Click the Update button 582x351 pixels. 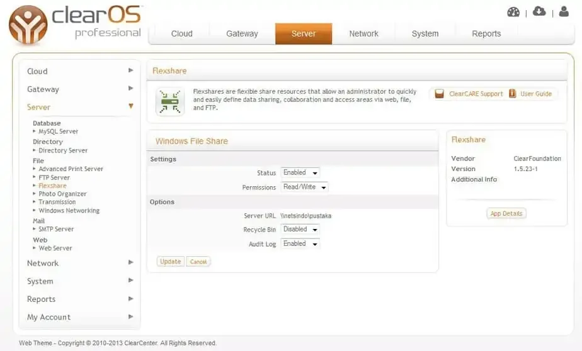pos(170,262)
